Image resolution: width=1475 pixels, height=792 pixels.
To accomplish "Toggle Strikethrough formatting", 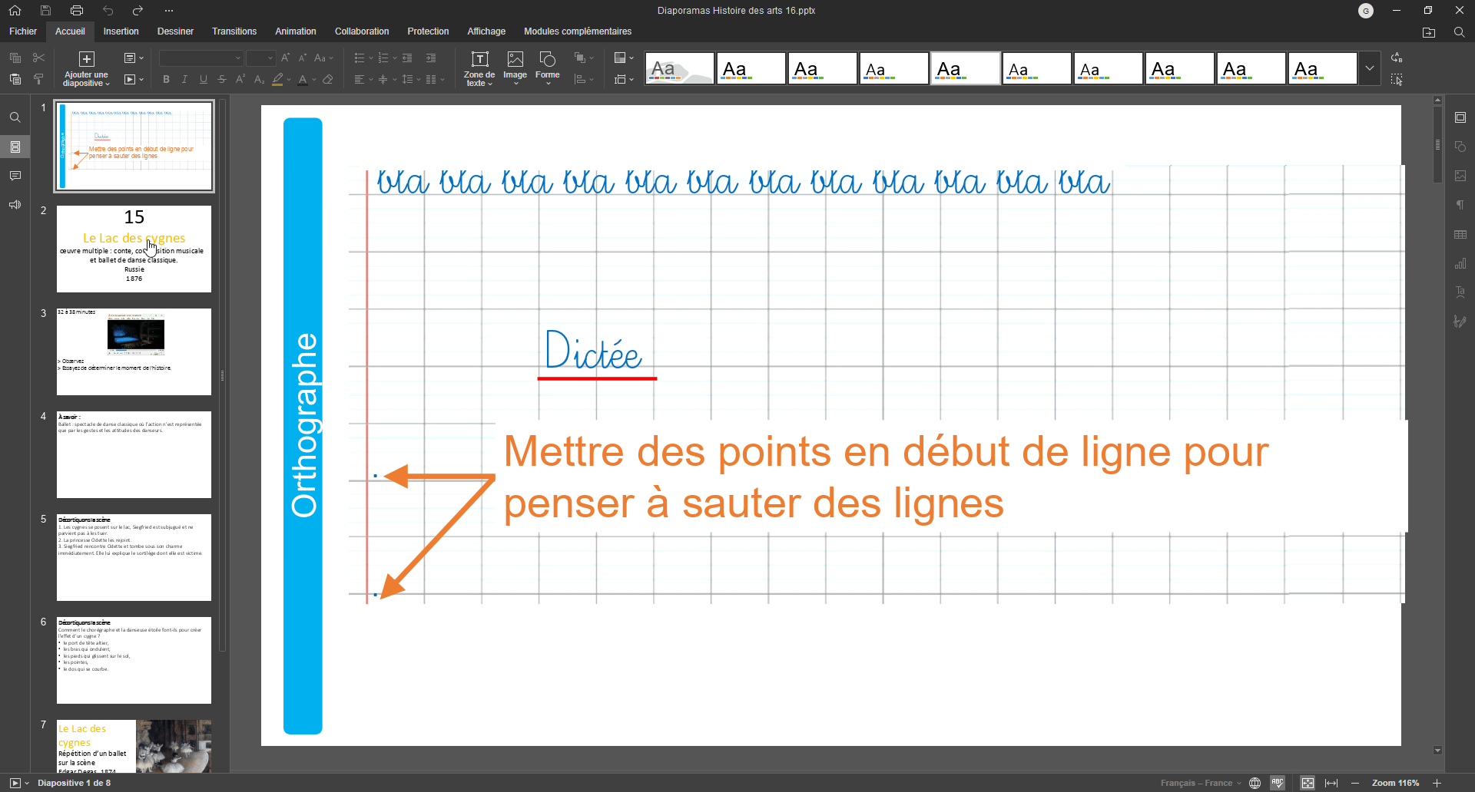I will pos(221,79).
